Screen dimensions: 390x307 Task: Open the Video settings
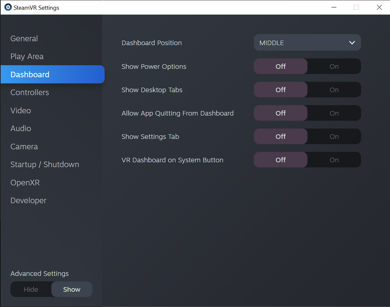click(x=21, y=110)
